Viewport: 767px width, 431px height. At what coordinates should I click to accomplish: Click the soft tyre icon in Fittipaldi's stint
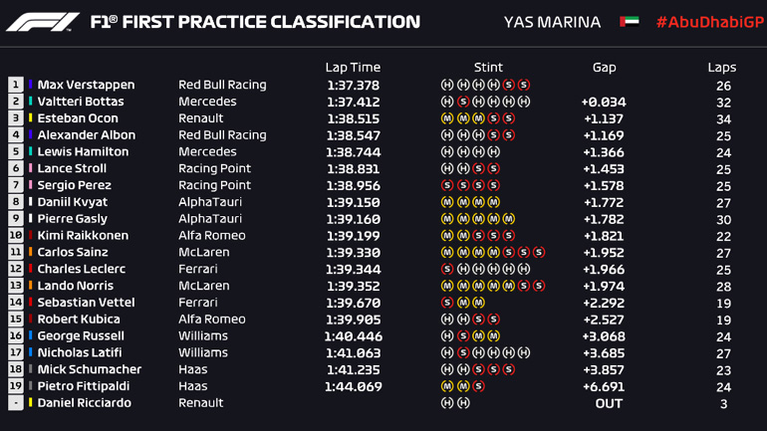click(x=479, y=386)
